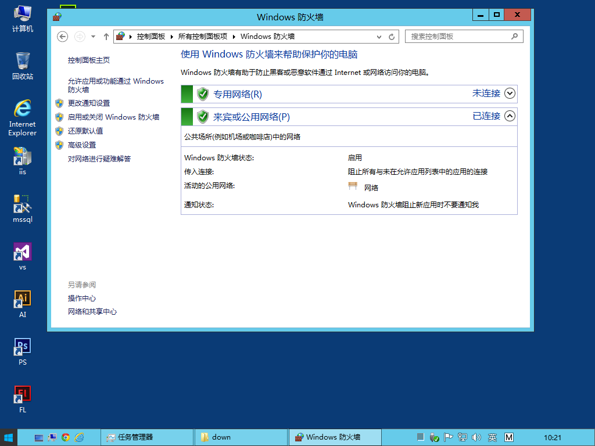Open the 回收站 recycle bin icon
The image size is (595, 446).
point(23,66)
